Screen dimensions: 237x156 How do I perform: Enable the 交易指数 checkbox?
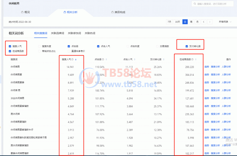coord(157,46)
